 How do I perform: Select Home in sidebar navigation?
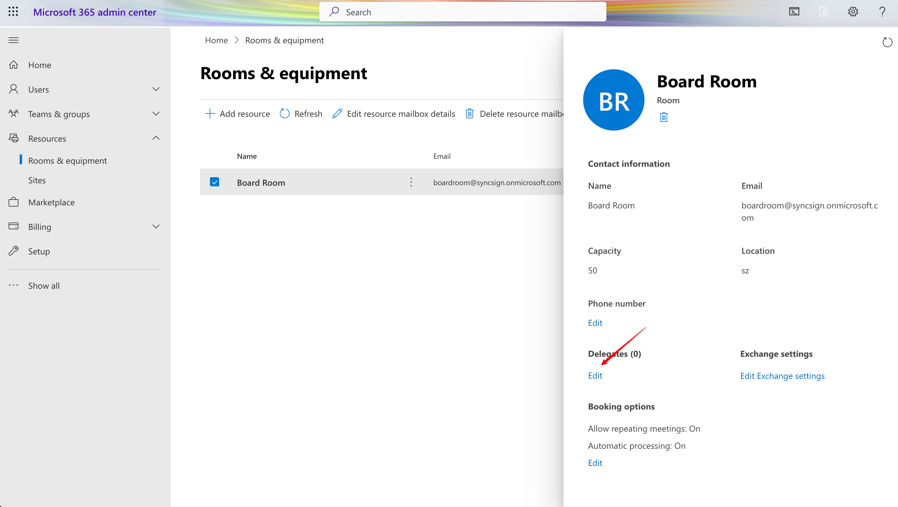click(40, 65)
